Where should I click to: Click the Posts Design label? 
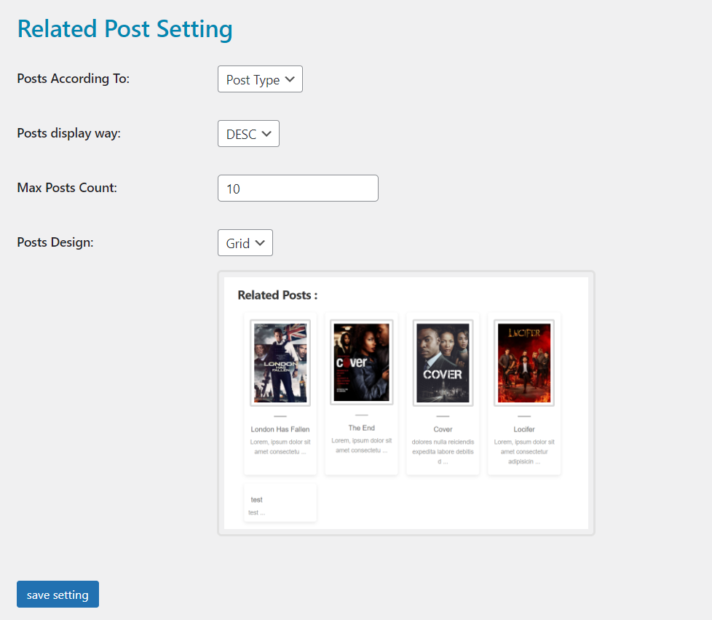click(55, 242)
